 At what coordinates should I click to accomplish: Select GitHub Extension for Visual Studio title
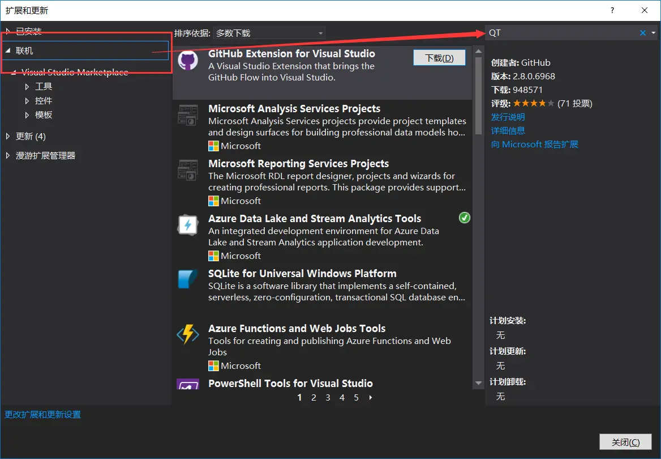(x=291, y=54)
